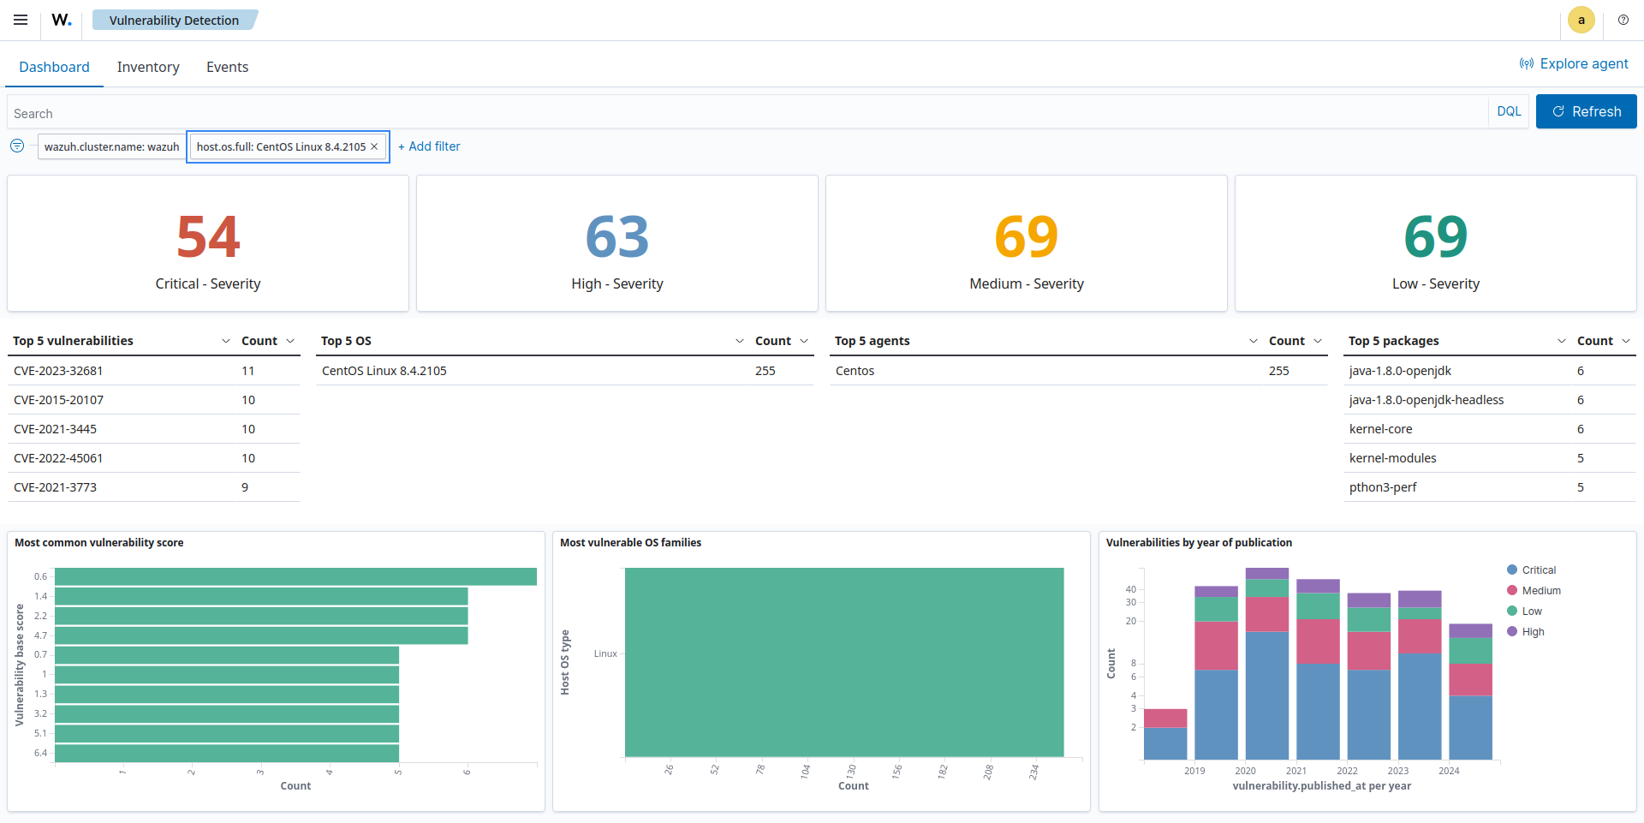Screen dimensions: 1644x823
Task: Click the Vulnerability Detection breadcrumb
Action: tap(174, 20)
